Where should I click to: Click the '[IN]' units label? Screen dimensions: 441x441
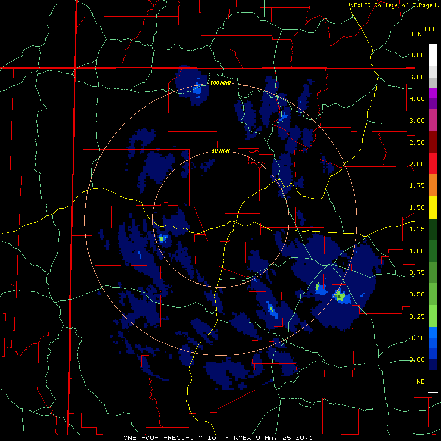[x=418, y=34]
